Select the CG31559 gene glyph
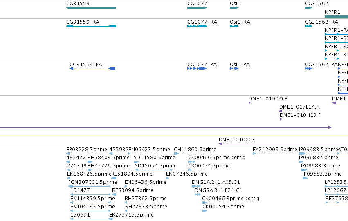Image resolution: width=348 pixels, height=221 pixels. pyautogui.click(x=91, y=8)
